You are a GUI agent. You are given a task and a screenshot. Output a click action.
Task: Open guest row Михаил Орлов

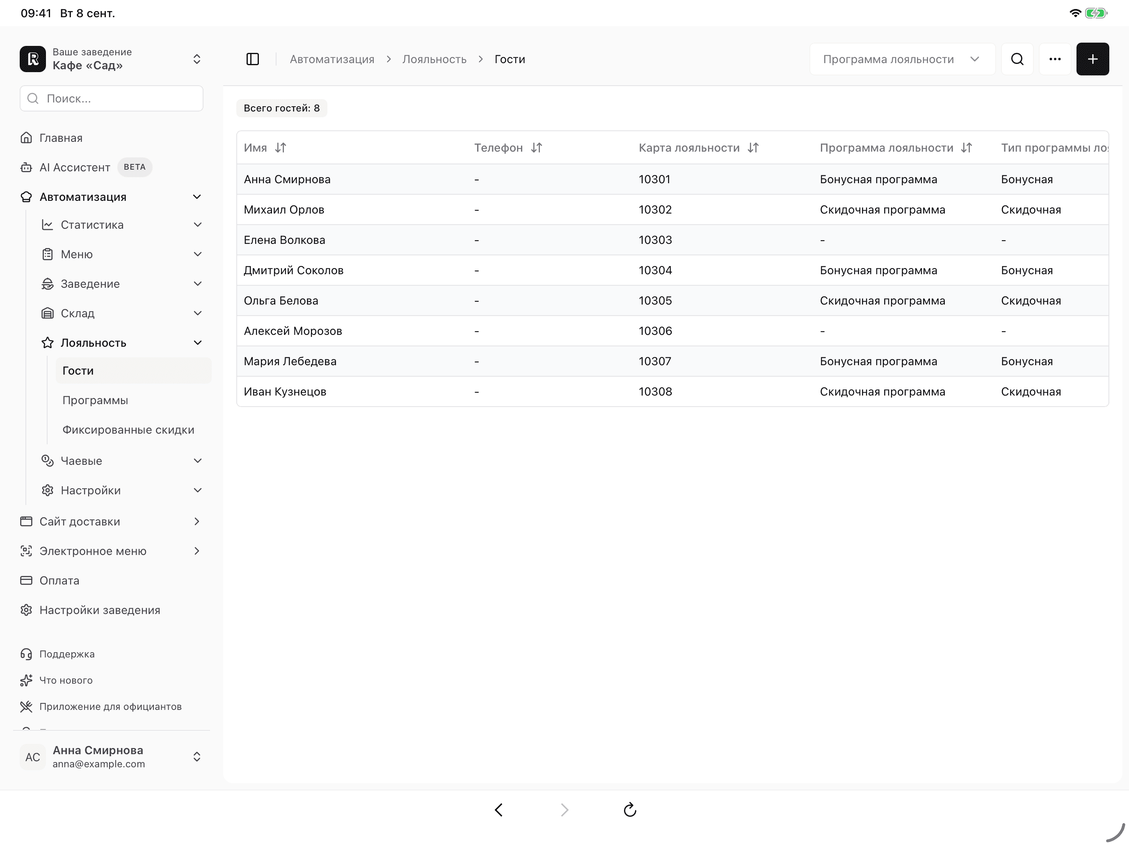(672, 209)
